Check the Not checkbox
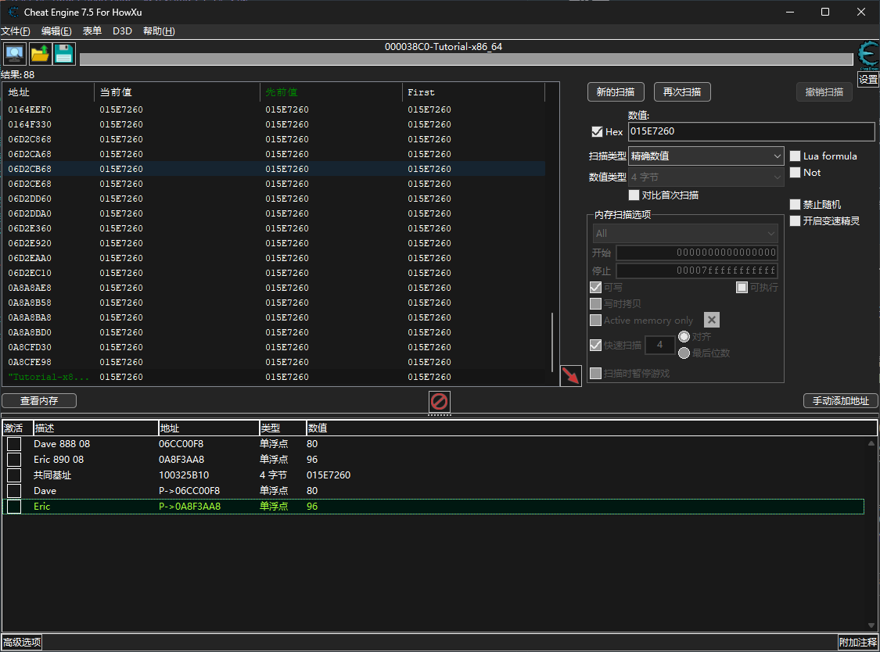 coord(796,173)
